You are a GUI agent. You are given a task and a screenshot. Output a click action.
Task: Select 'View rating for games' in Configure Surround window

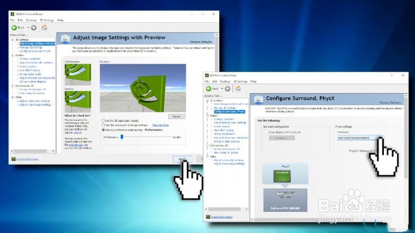point(226,153)
